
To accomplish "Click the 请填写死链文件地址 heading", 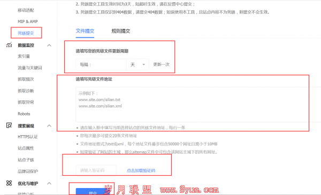I will pos(94,79).
